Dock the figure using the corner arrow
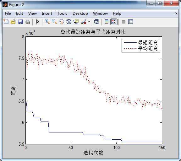The width and height of the screenshot is (181, 161). tap(176, 13)
